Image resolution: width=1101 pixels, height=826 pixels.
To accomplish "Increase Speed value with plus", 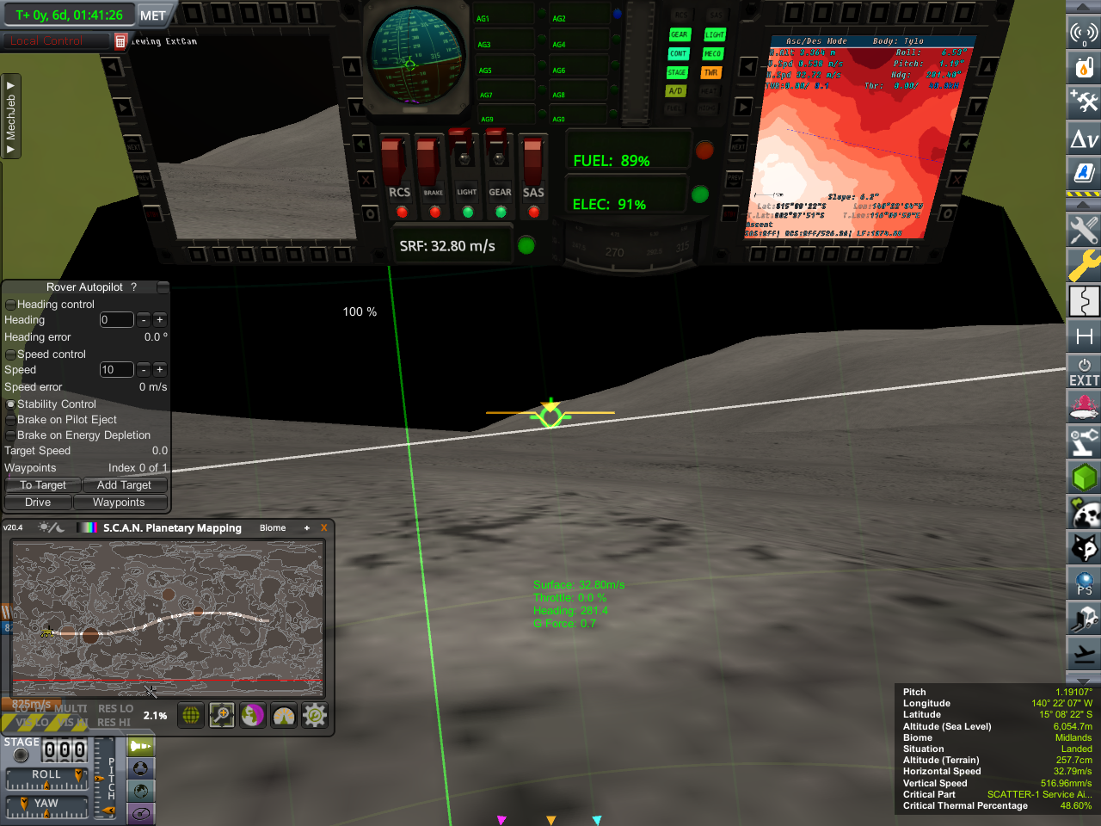I will click(159, 370).
